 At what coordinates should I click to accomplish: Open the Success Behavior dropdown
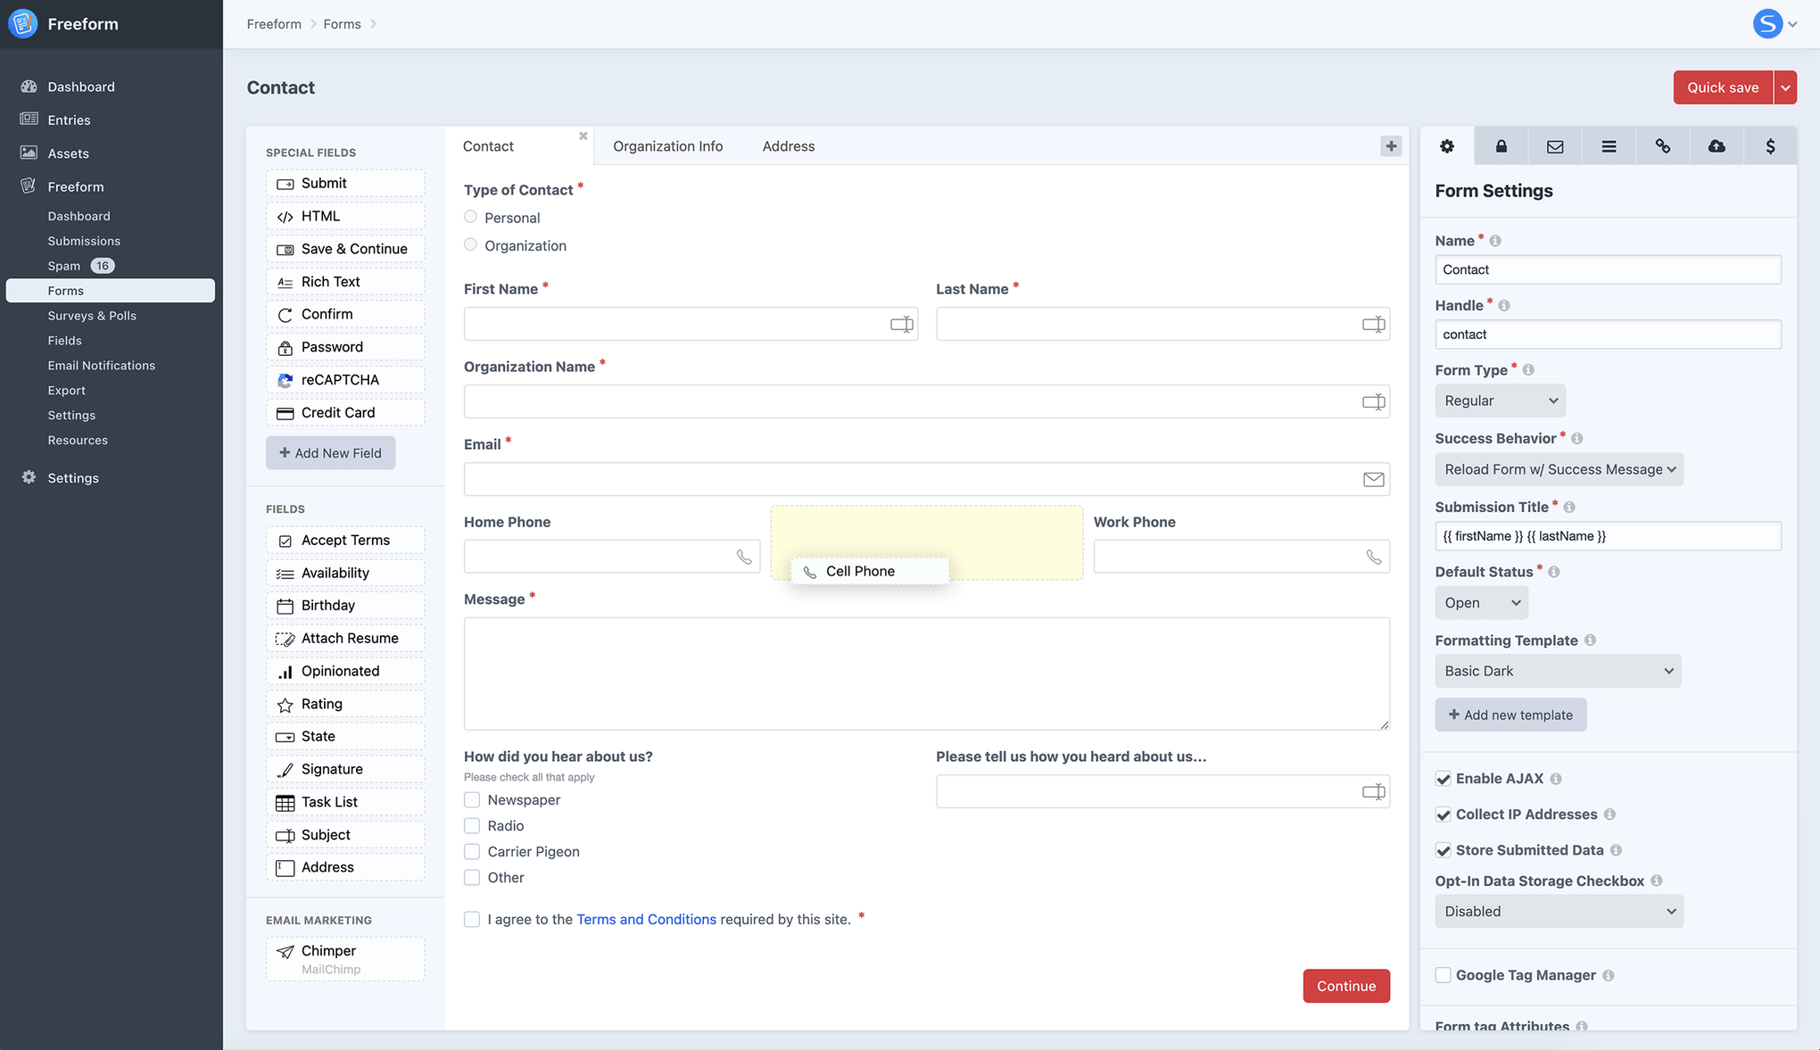[1558, 468]
